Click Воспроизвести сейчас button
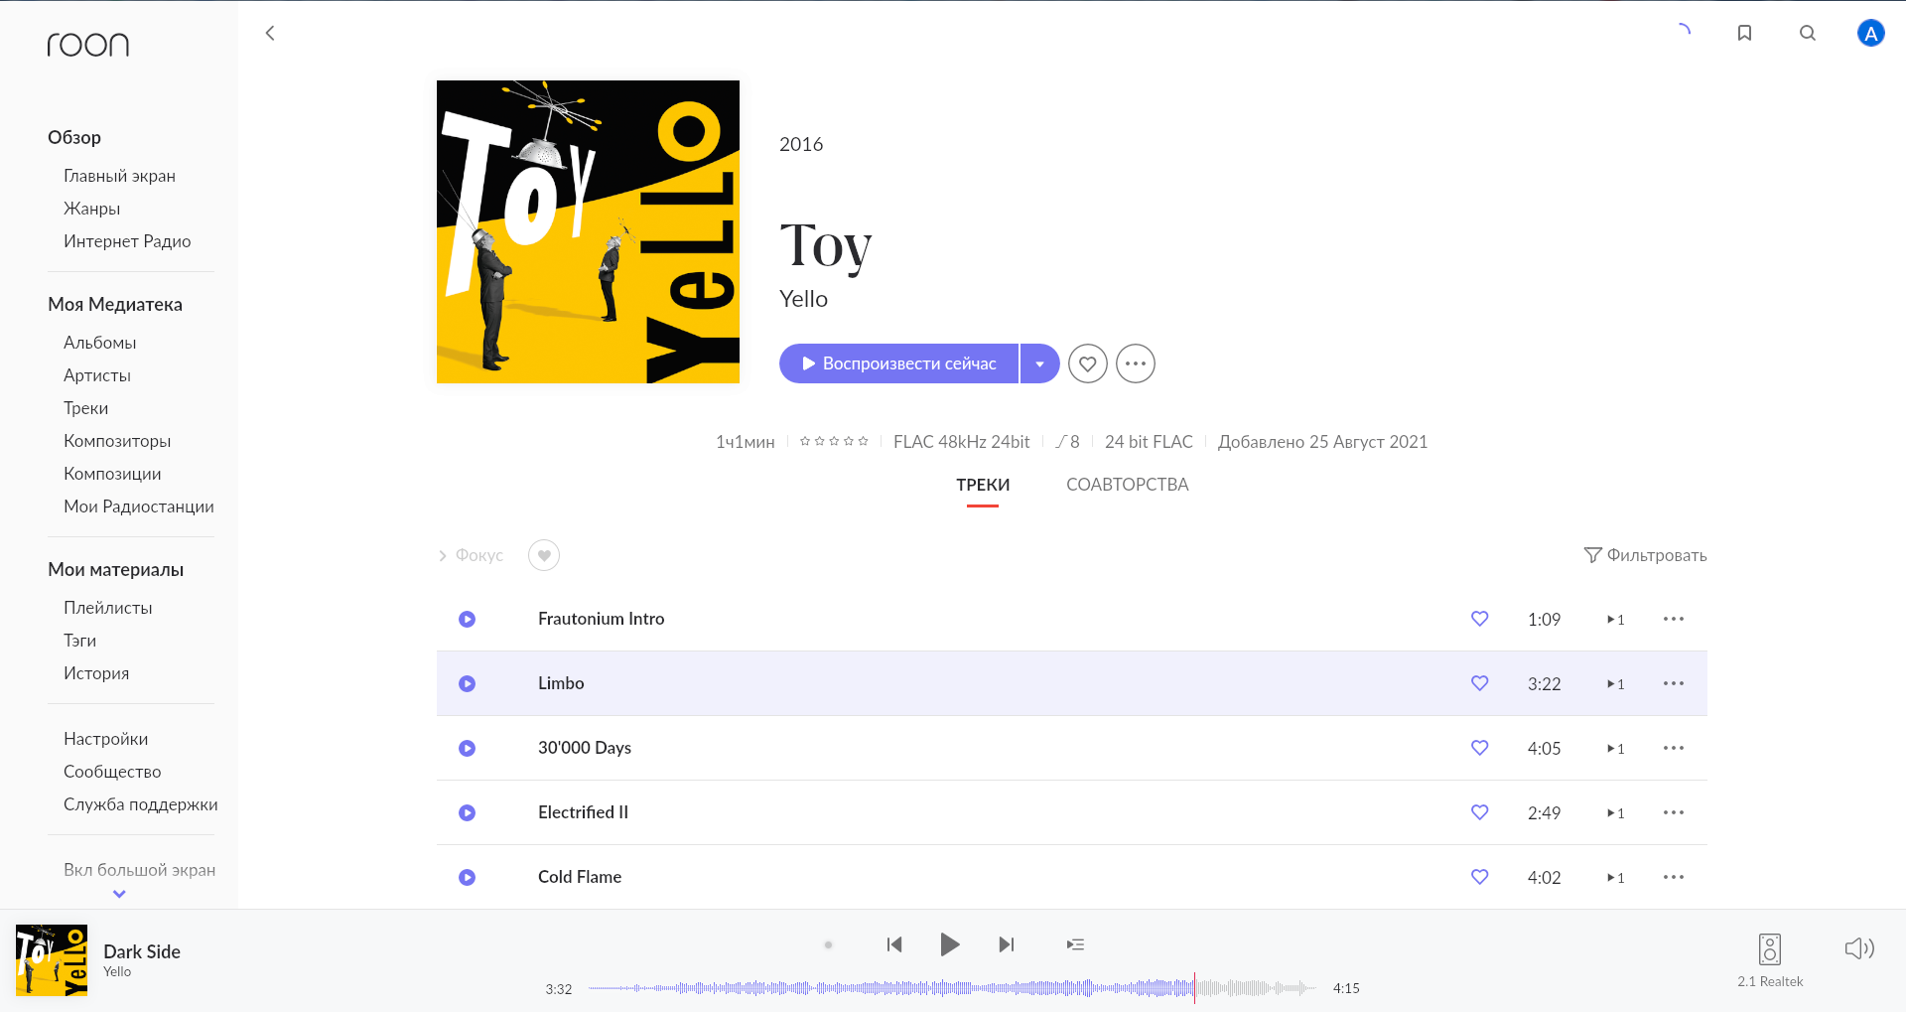Image resolution: width=1906 pixels, height=1012 pixels. (x=899, y=363)
